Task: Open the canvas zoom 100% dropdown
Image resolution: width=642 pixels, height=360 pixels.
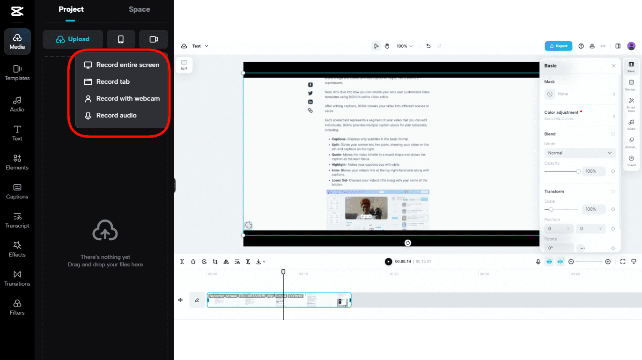Action: (405, 46)
